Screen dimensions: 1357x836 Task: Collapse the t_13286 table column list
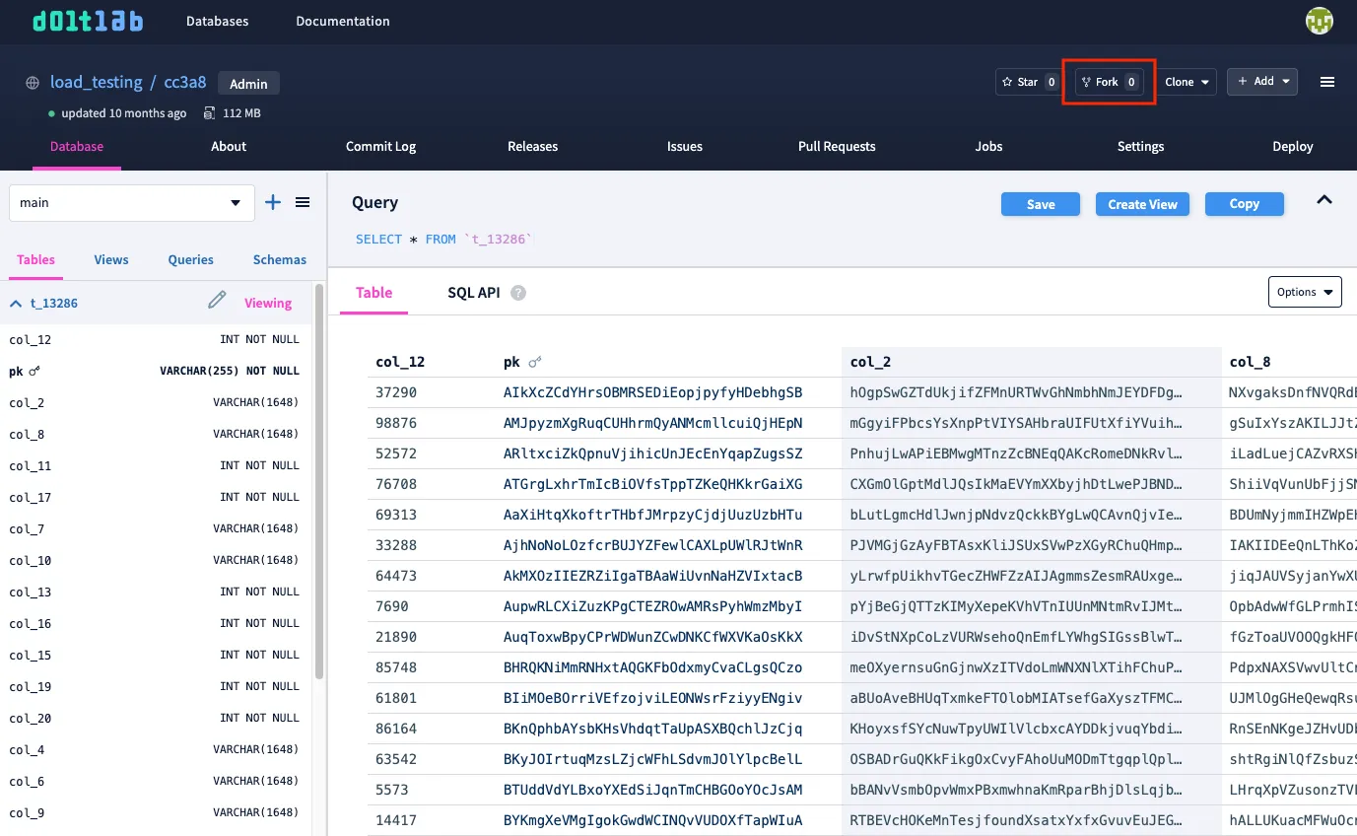tap(14, 303)
